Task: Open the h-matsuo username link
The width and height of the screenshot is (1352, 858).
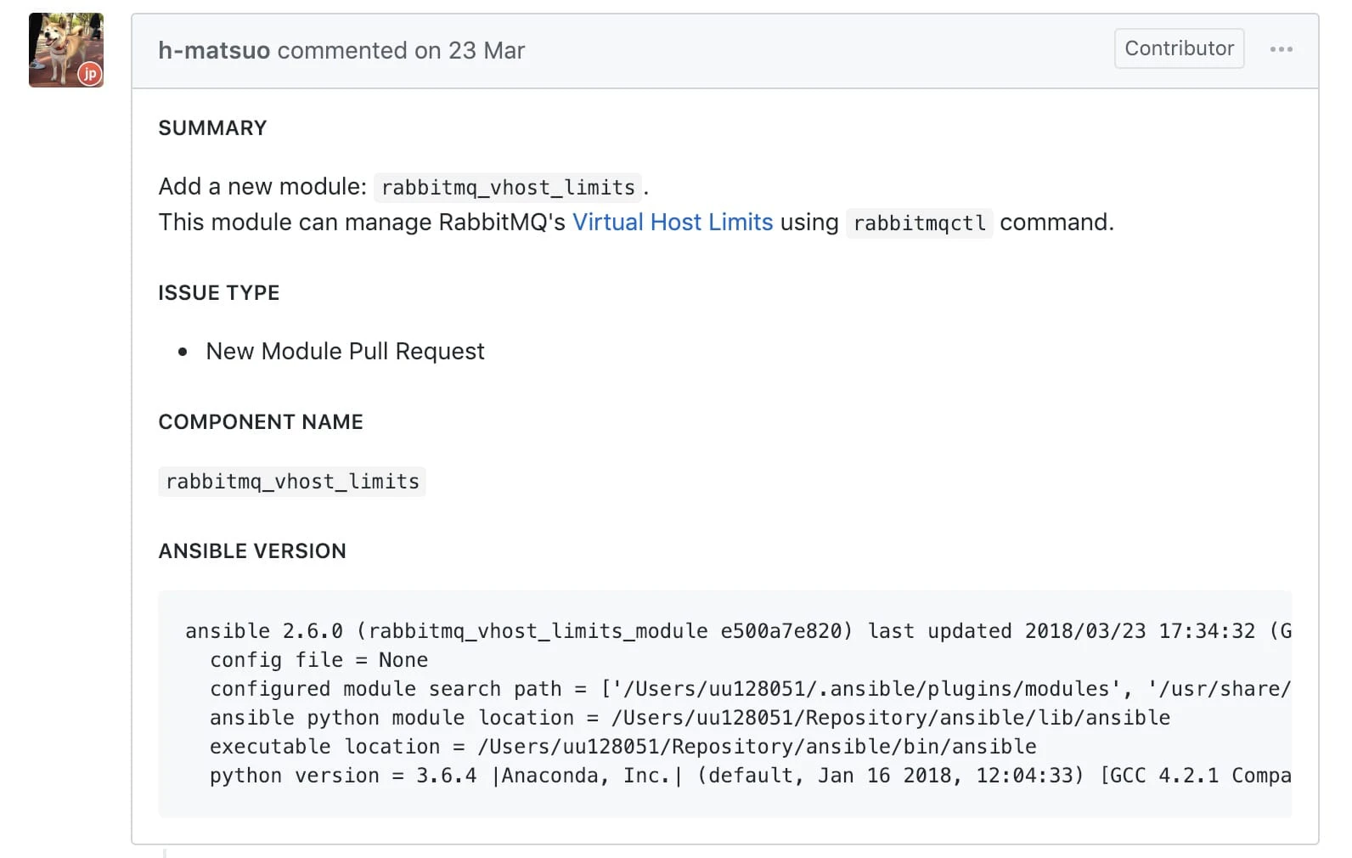Action: [214, 50]
